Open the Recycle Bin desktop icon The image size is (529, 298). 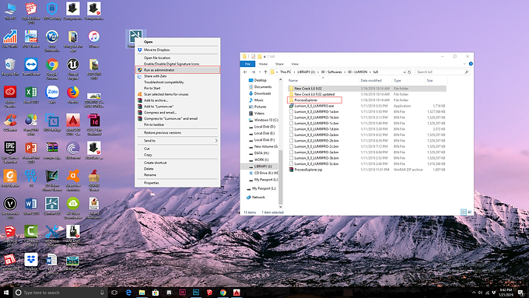pyautogui.click(x=10, y=67)
